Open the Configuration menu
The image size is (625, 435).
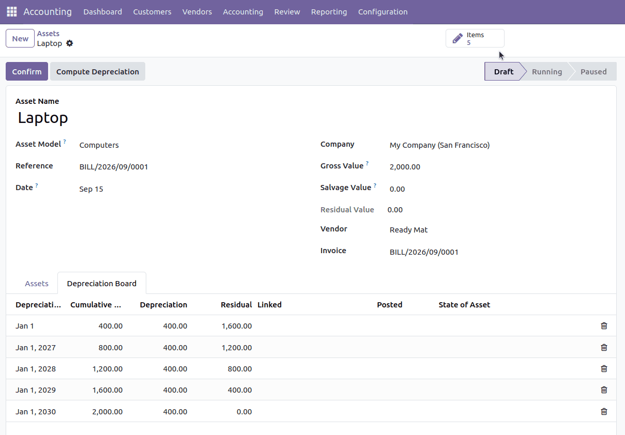tap(383, 12)
